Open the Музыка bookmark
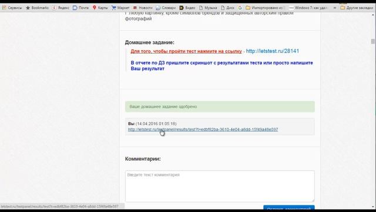Image resolution: width=376 pixels, height=212 pixels. click(208, 8)
